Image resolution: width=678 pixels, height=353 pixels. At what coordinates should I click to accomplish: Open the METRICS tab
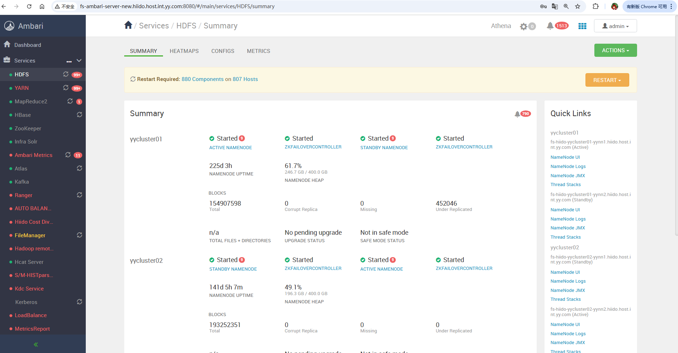point(258,51)
